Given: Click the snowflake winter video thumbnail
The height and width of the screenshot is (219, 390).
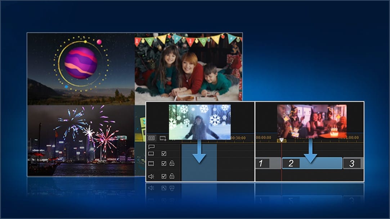Looking at the screenshot, I should [x=200, y=122].
